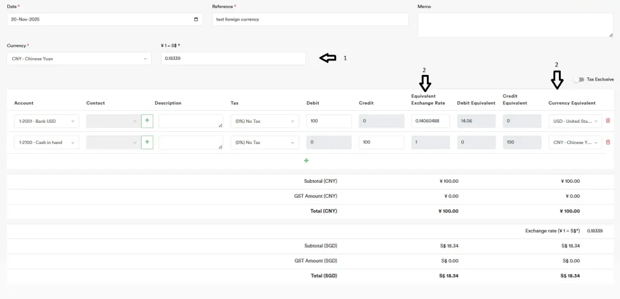Open account dropdown for 1-2100 - Cash in hand

coord(46,142)
